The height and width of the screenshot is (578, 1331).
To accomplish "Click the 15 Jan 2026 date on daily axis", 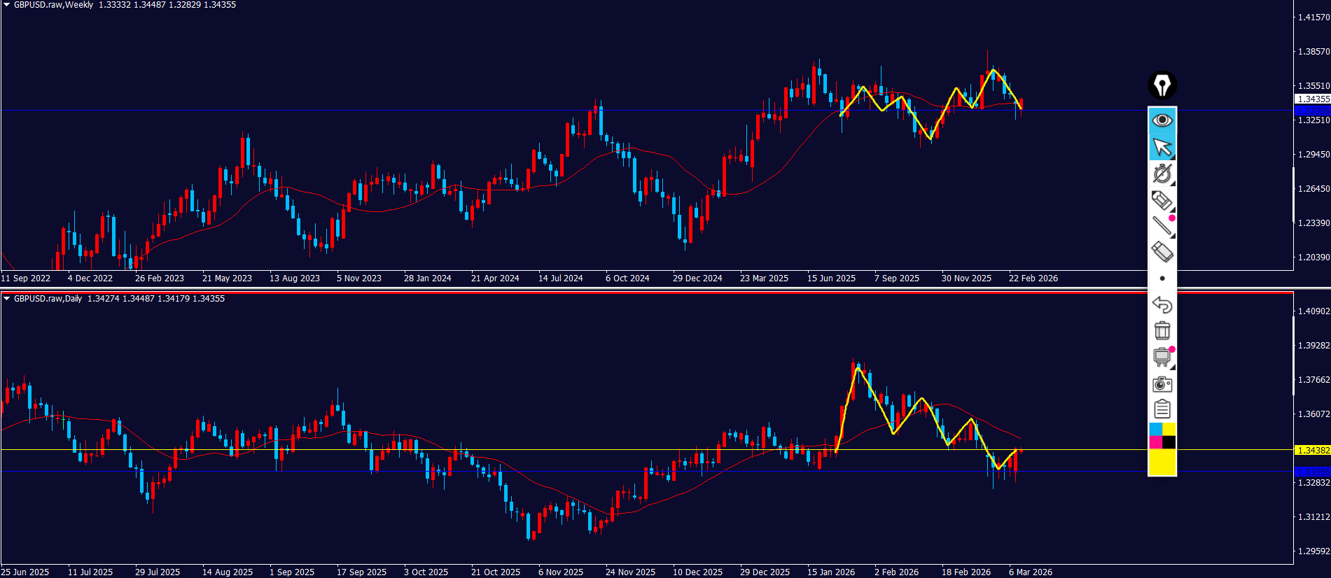I will point(830,572).
